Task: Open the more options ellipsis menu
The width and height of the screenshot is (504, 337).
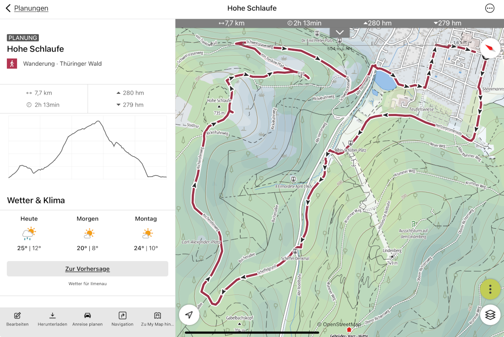Action: (x=489, y=9)
